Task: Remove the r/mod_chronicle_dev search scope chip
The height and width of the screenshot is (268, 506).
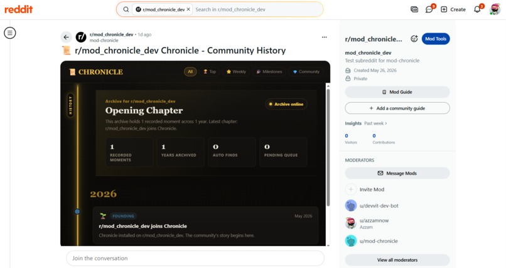Action: coord(188,9)
